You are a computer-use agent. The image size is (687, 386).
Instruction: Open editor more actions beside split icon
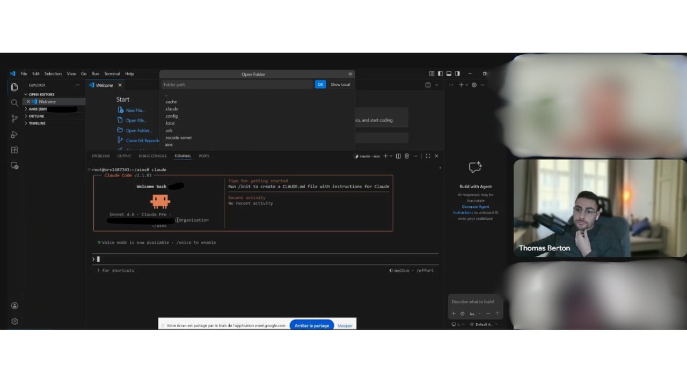(x=436, y=85)
